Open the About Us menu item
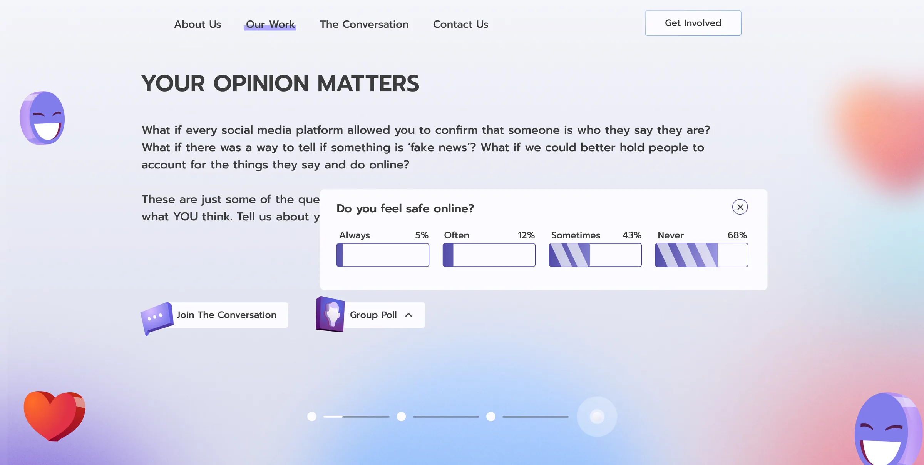The image size is (924, 465). pos(198,24)
